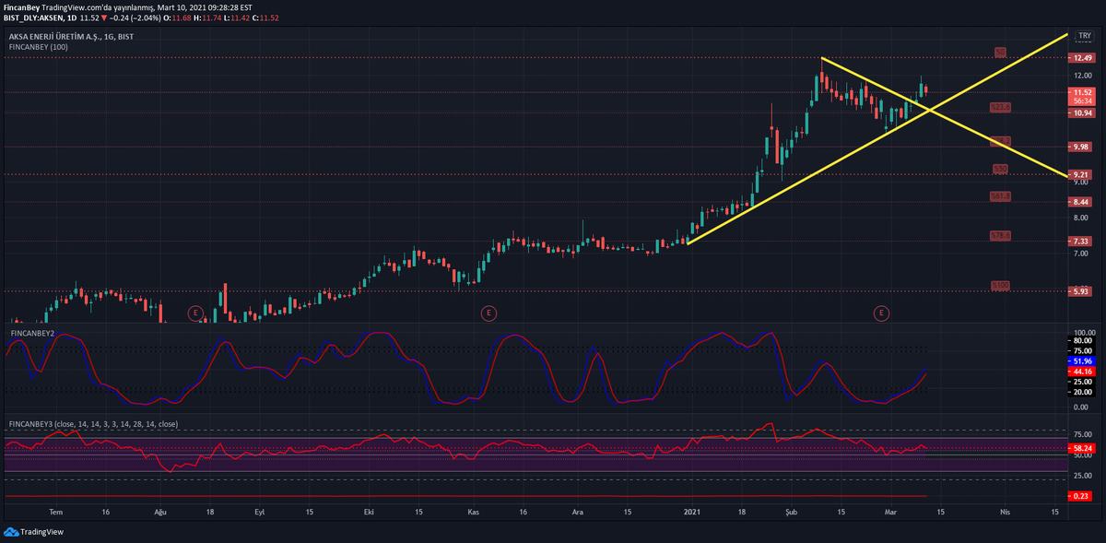Image resolution: width=1106 pixels, height=543 pixels.
Task: Click the %100 Fibonacci level tag
Action: click(1000, 285)
